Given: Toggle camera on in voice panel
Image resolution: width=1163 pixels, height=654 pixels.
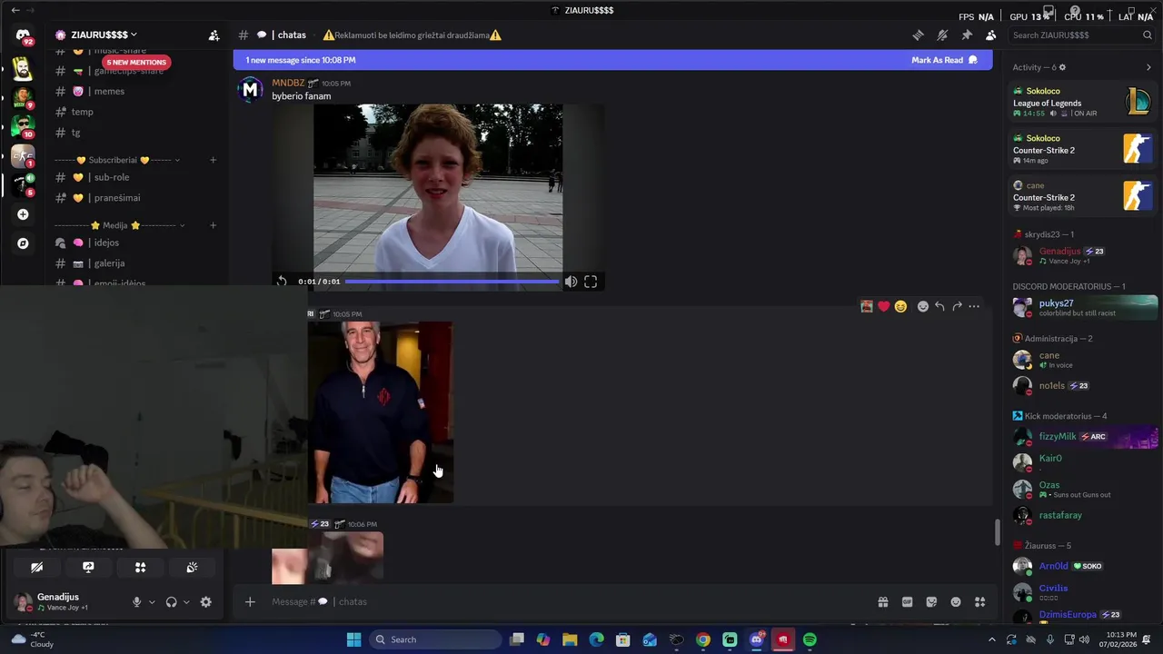Looking at the screenshot, I should pos(37,567).
